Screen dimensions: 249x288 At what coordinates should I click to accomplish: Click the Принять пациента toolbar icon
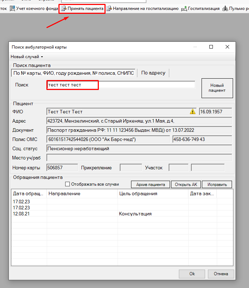[64, 9]
